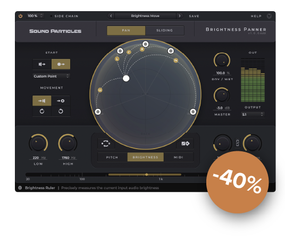Screen dimensions: 285x241
Task: Select start-from-speaker icon under Start
Action: pos(42,64)
